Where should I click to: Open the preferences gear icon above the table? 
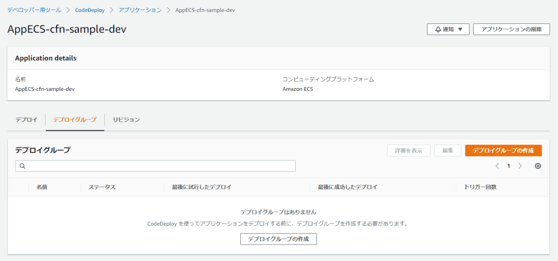point(538,166)
